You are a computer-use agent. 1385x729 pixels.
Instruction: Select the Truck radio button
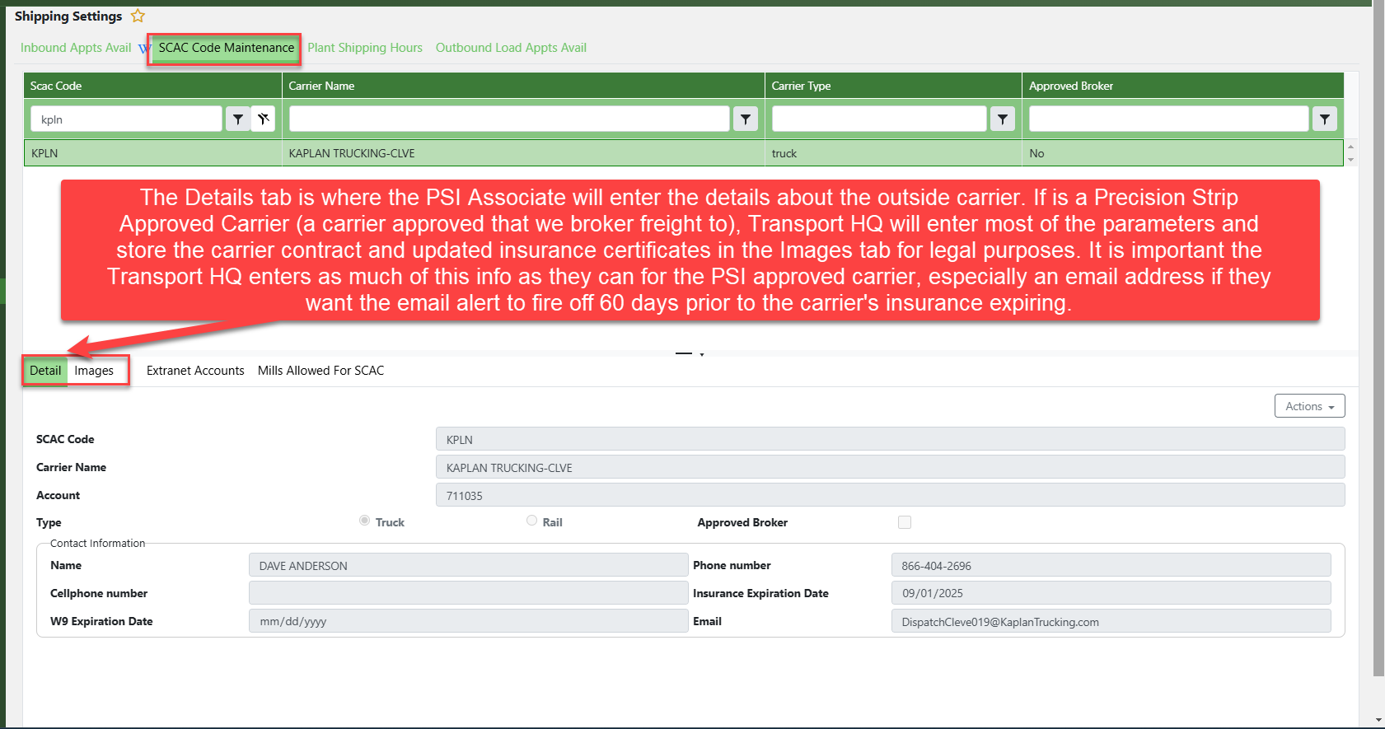click(364, 521)
